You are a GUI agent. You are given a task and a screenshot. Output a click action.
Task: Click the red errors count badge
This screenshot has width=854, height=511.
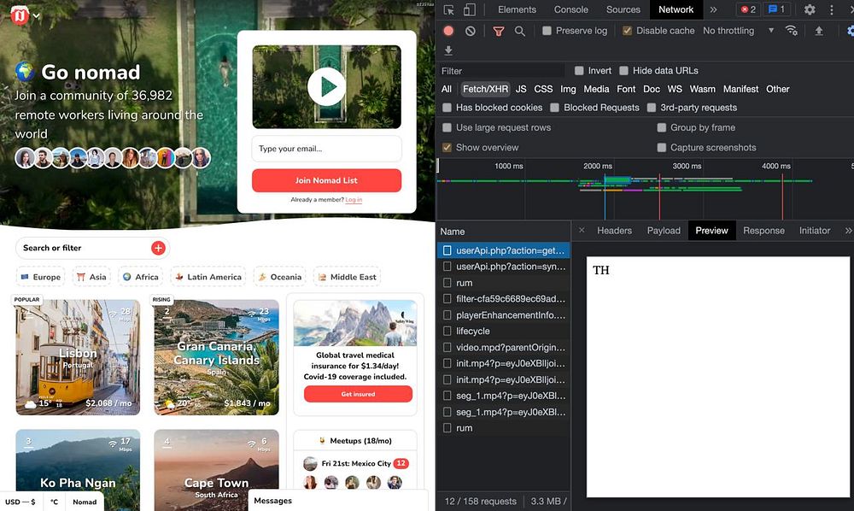pos(748,9)
